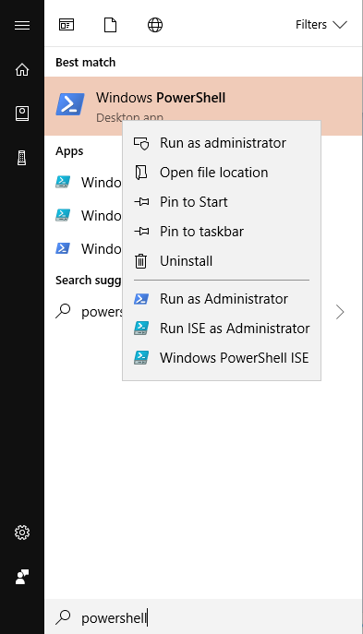Click the shield icon next to Run as administrator
Screen dimensions: 363x634
141,143
